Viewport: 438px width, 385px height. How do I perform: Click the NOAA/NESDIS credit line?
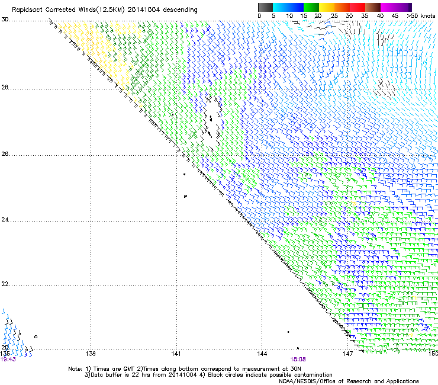point(349,381)
